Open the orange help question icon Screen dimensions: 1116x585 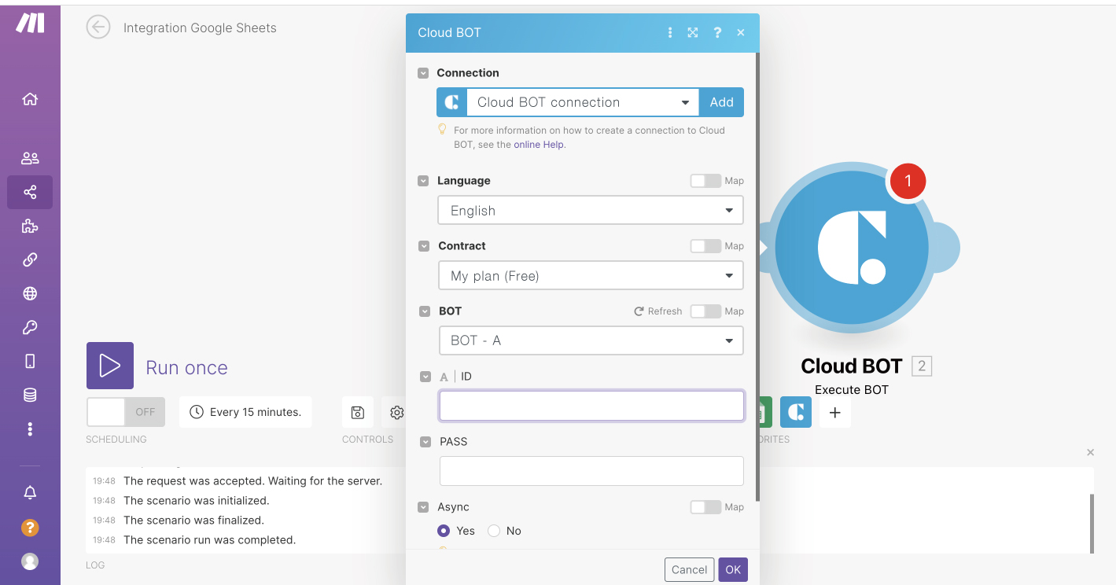(x=30, y=528)
